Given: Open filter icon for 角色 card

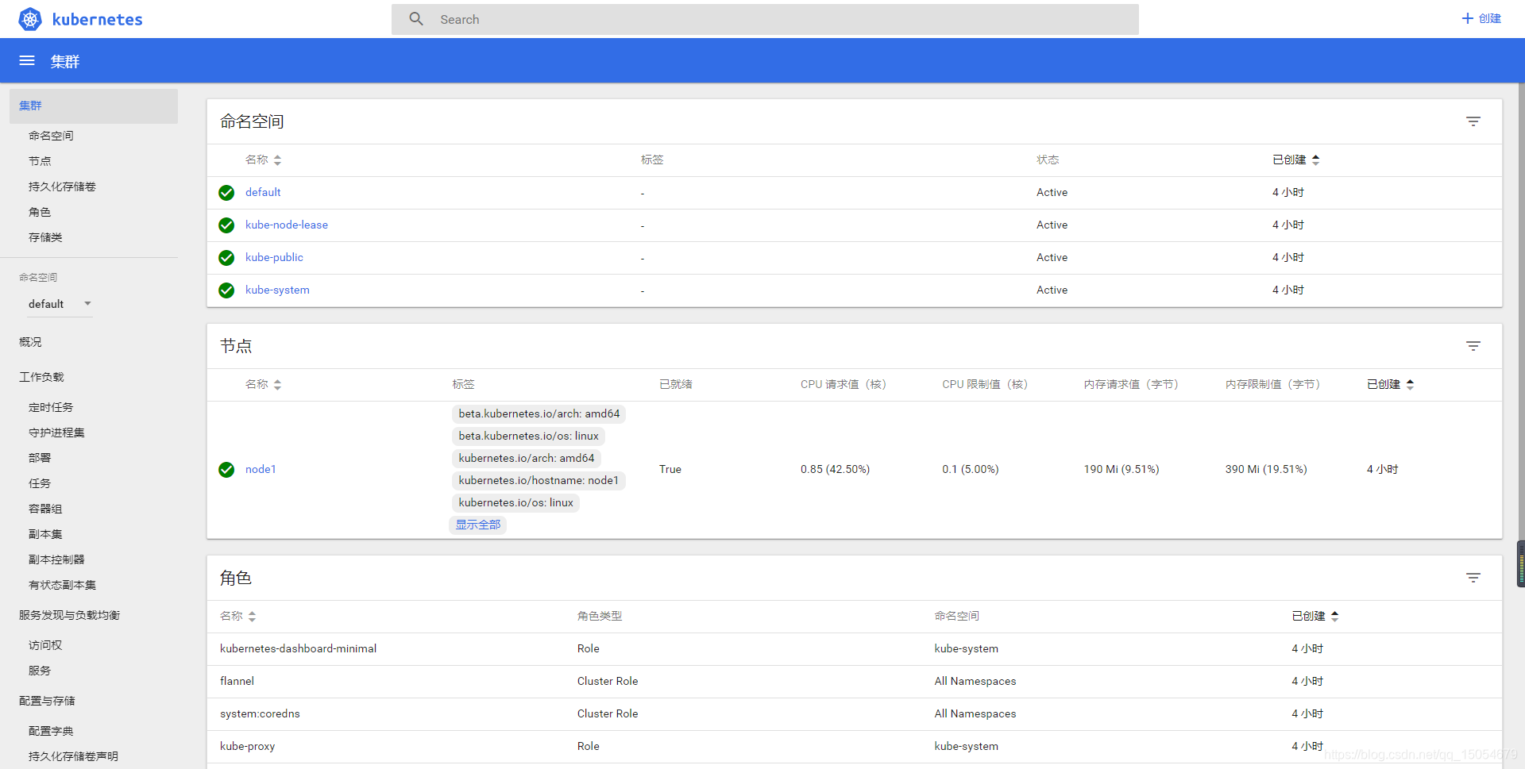Looking at the screenshot, I should (x=1473, y=578).
